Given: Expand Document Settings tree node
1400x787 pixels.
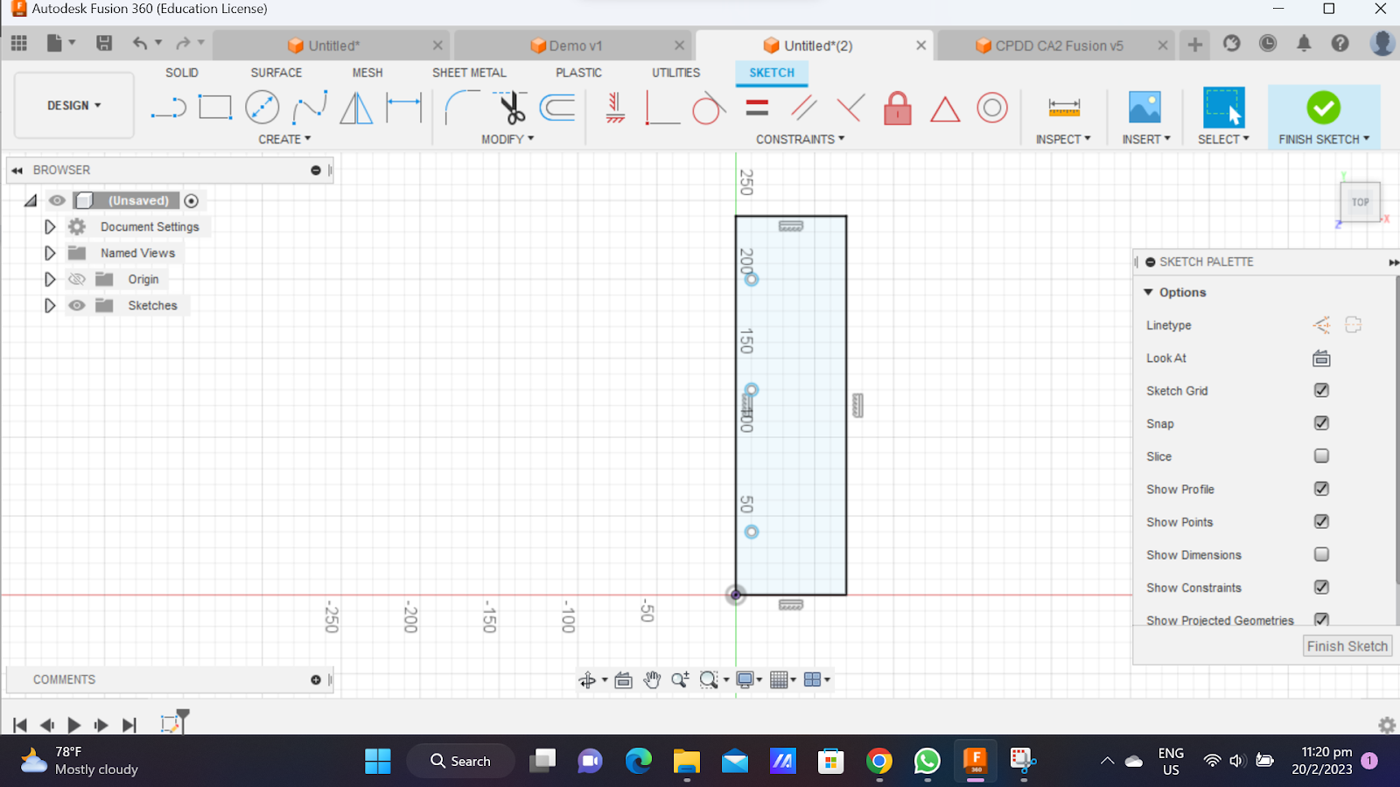Looking at the screenshot, I should click(50, 226).
